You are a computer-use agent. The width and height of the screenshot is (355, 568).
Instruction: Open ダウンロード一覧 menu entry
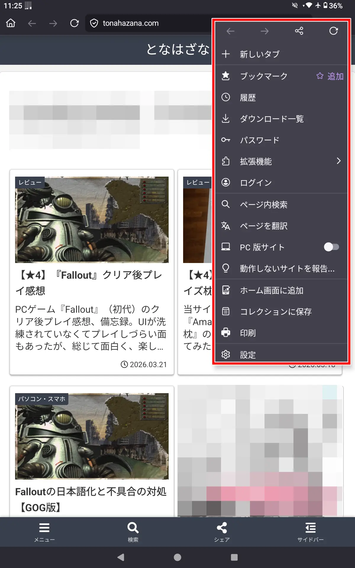point(272,119)
